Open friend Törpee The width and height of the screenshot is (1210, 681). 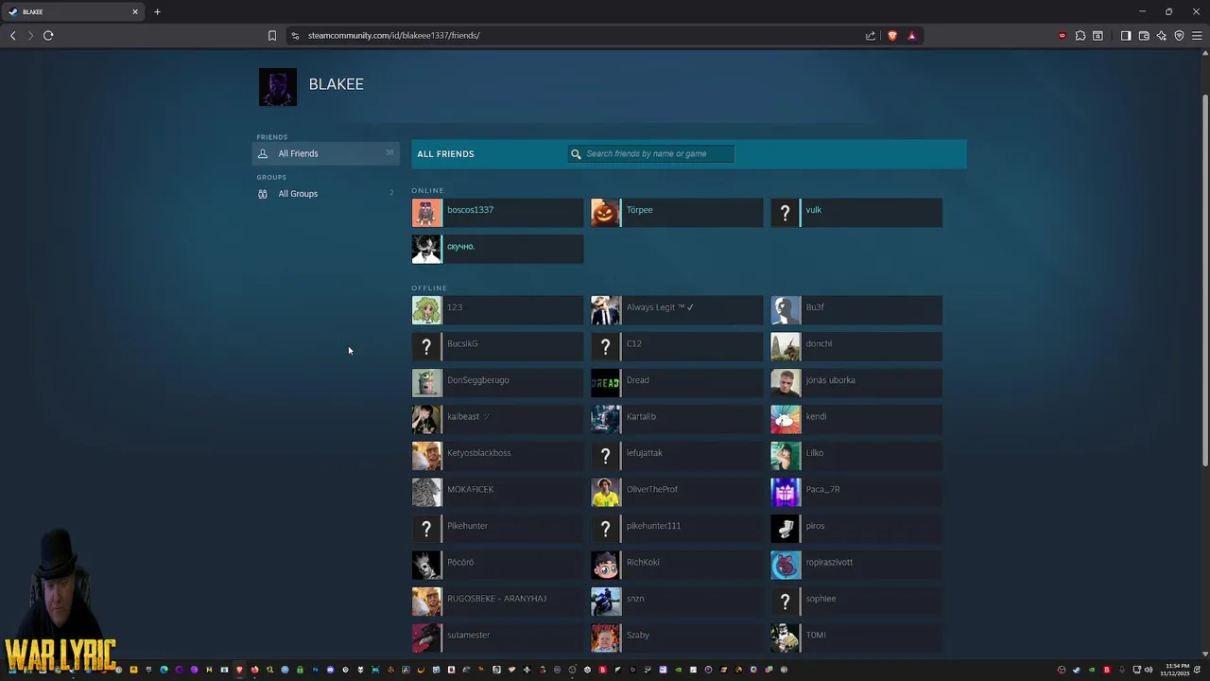677,213
